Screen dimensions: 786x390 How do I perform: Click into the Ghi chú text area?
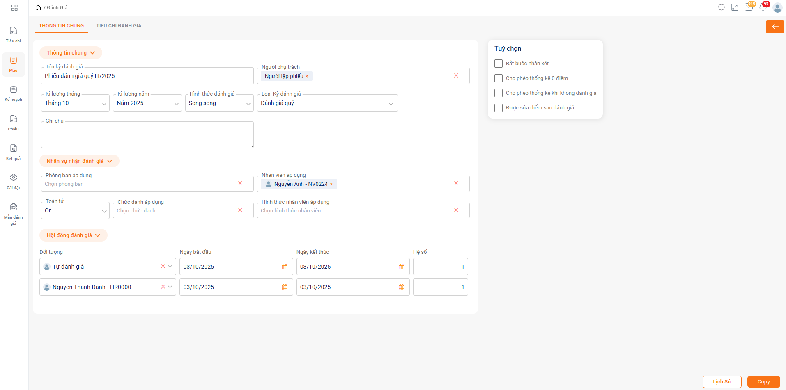pos(147,135)
